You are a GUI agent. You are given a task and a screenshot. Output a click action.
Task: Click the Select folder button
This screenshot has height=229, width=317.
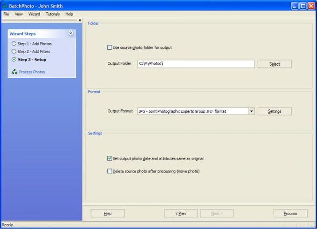point(275,64)
